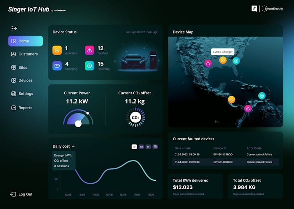Click the Device ID column header

point(220,148)
